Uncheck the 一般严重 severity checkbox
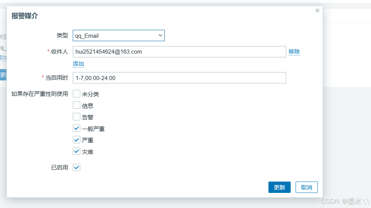Viewport: 371px width, 208px height. (x=77, y=128)
